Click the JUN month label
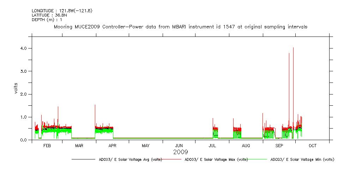 pyautogui.click(x=179, y=145)
